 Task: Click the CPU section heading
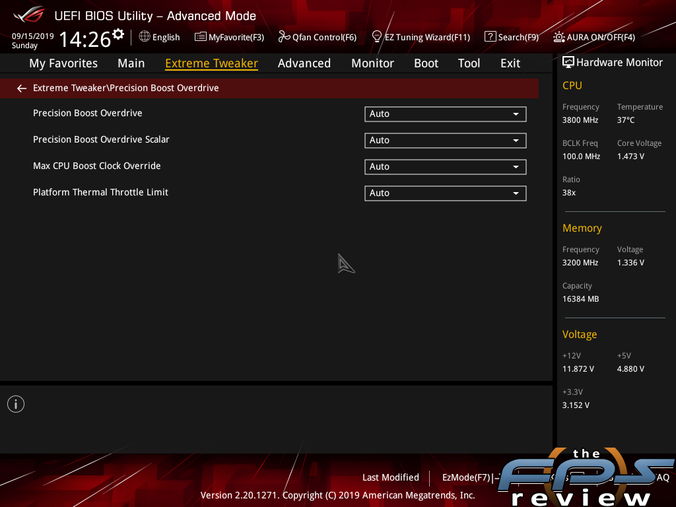572,85
